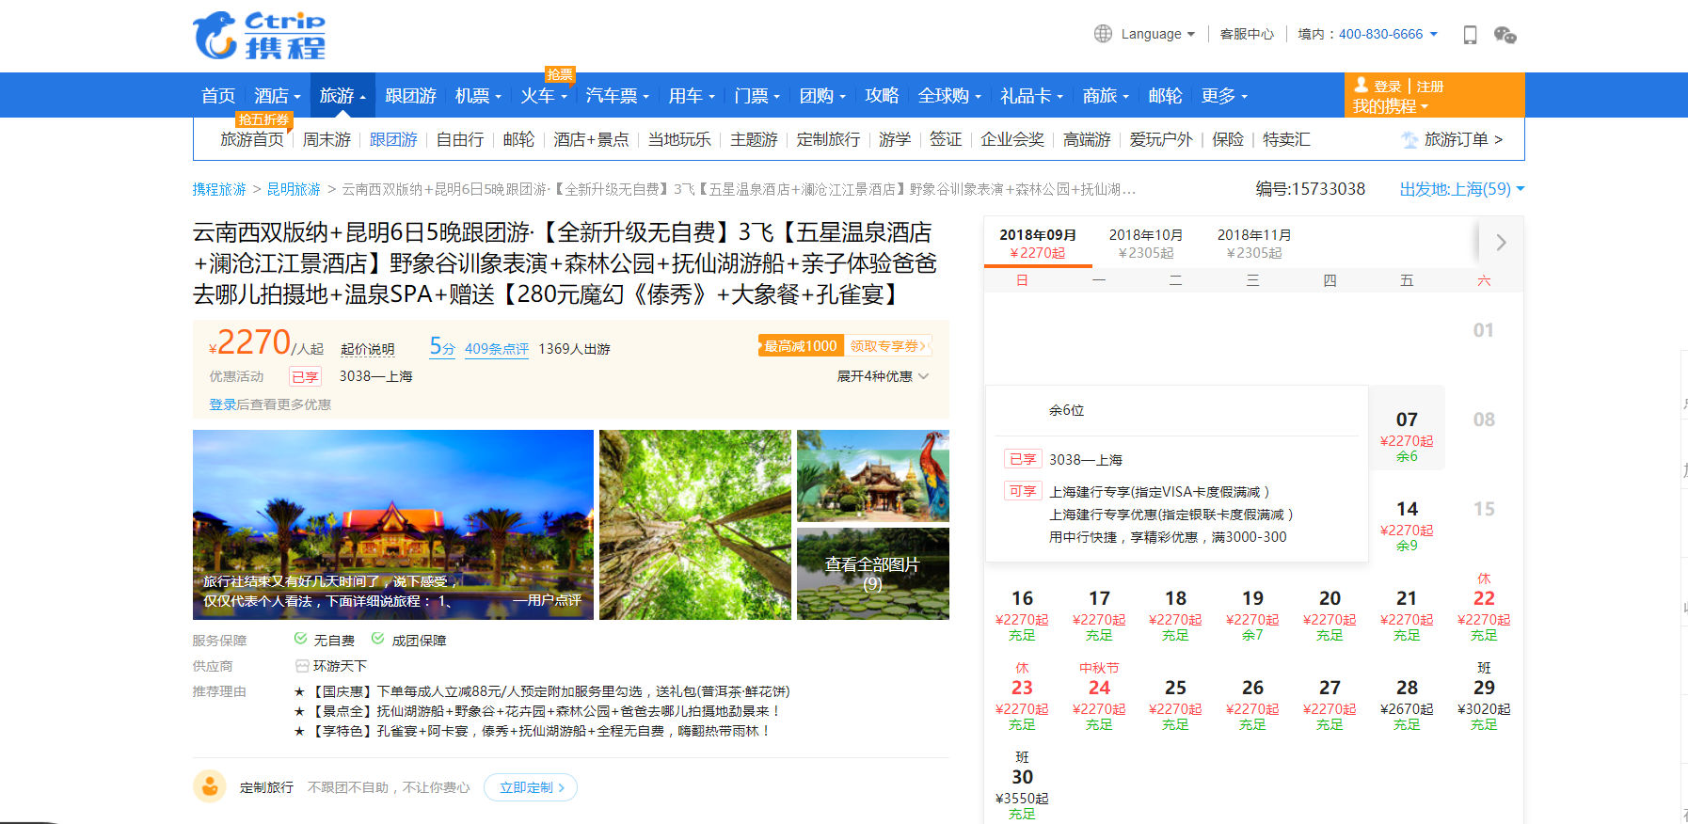Screen dimensions: 1688x824
Task: Expand 我的携程 dropdown
Action: pos(1390,106)
